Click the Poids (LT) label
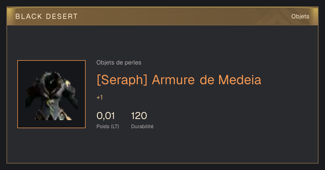 [108, 126]
